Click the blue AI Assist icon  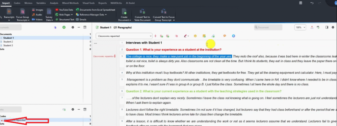(234, 36)
